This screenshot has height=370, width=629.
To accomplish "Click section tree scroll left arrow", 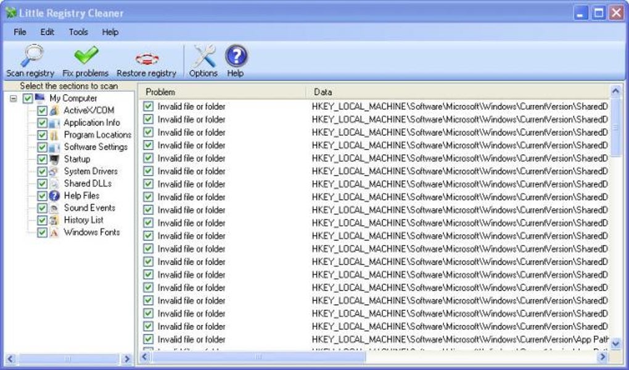I will pos(10,358).
